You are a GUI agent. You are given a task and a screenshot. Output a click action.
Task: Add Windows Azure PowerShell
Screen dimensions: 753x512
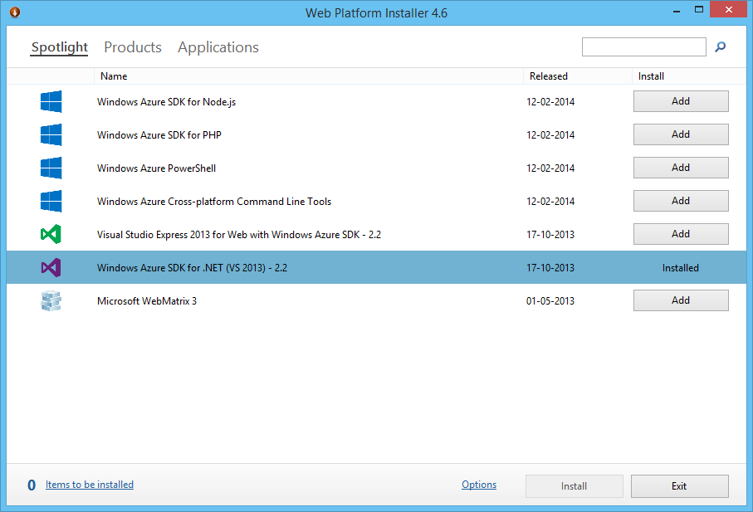click(x=681, y=168)
